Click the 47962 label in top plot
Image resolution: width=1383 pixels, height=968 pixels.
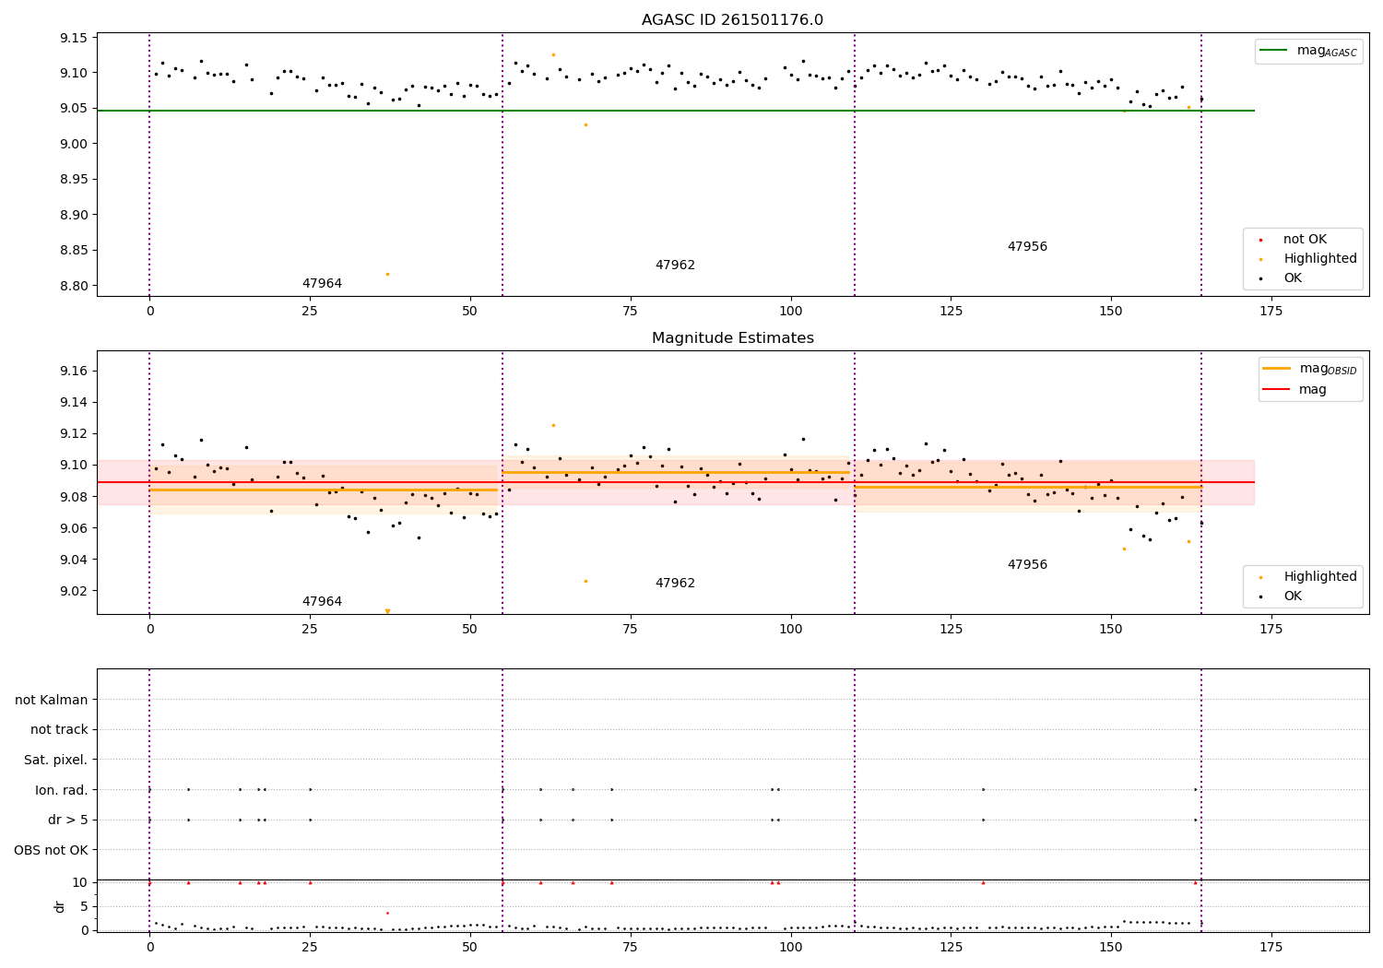point(675,266)
